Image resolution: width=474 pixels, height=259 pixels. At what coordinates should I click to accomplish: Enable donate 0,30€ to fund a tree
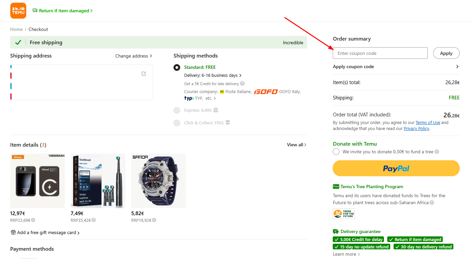click(336, 152)
